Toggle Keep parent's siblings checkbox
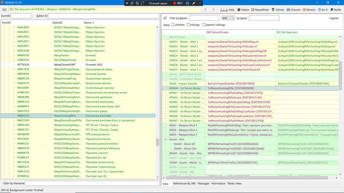The image size is (344, 193). 204,25
